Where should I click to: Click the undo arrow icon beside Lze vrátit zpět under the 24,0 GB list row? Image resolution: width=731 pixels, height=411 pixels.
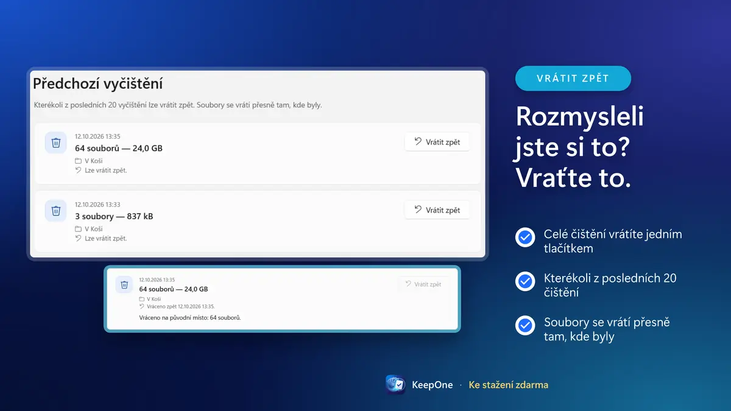[78, 170]
